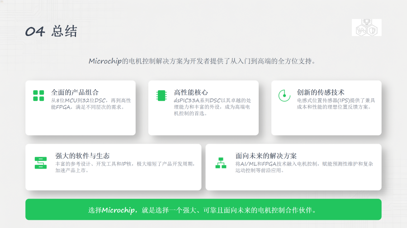The height and width of the screenshot is (228, 407).
Task: Click the green banner 选择Microchip conclusion
Action: [203, 210]
